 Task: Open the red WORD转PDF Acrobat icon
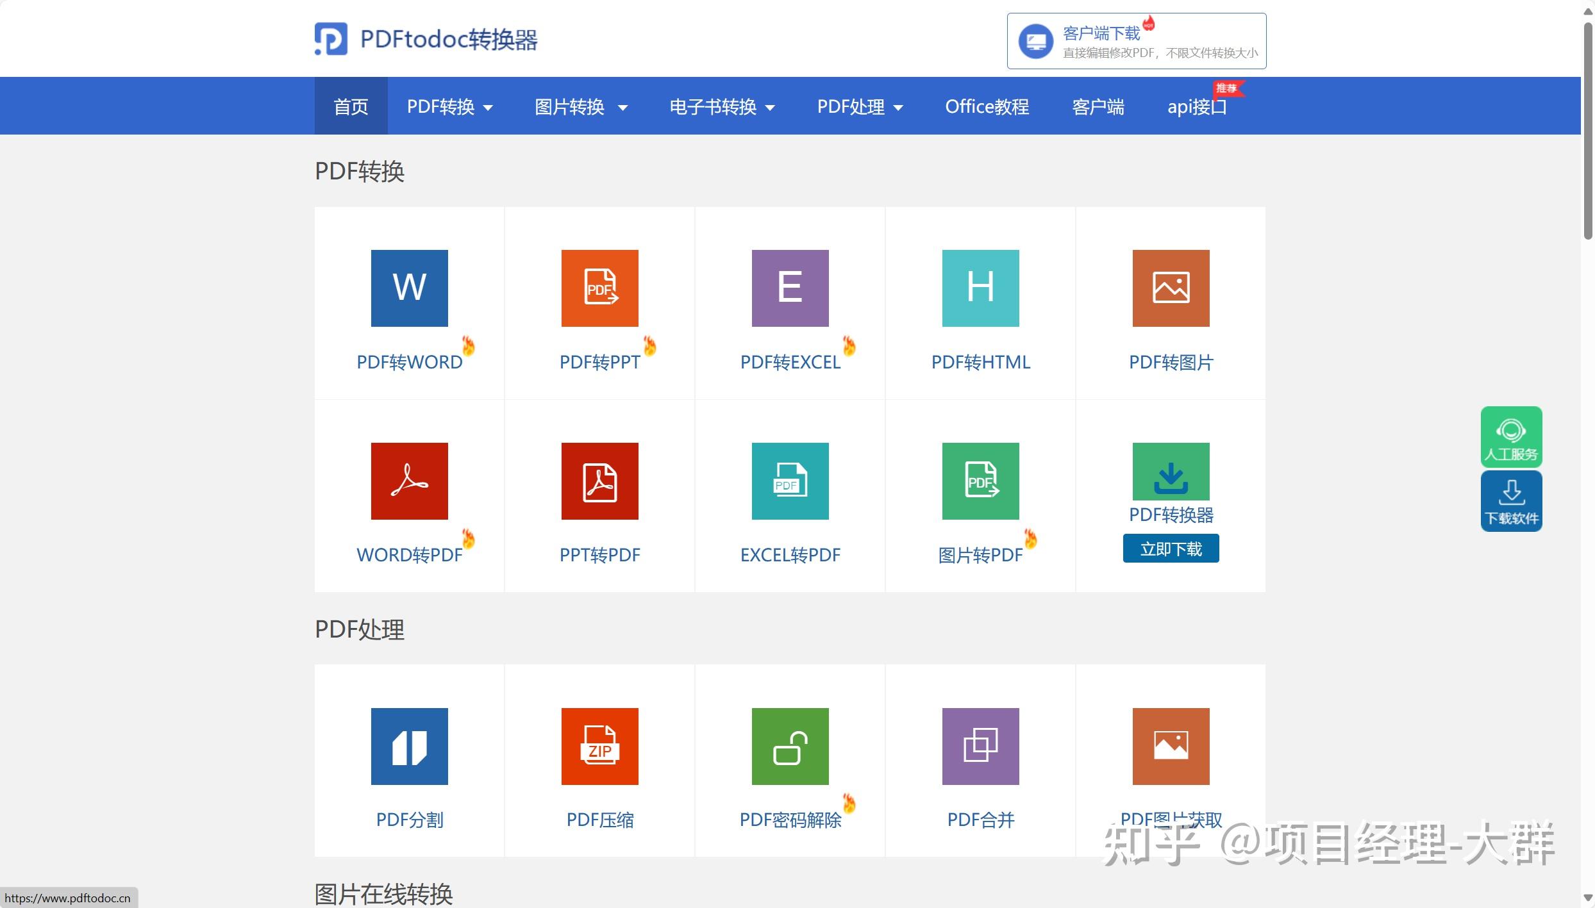coord(409,481)
